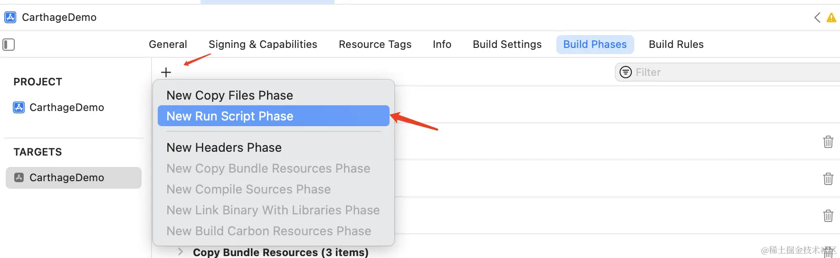
Task: Click the third trash icon to delete phase
Action: (x=828, y=216)
